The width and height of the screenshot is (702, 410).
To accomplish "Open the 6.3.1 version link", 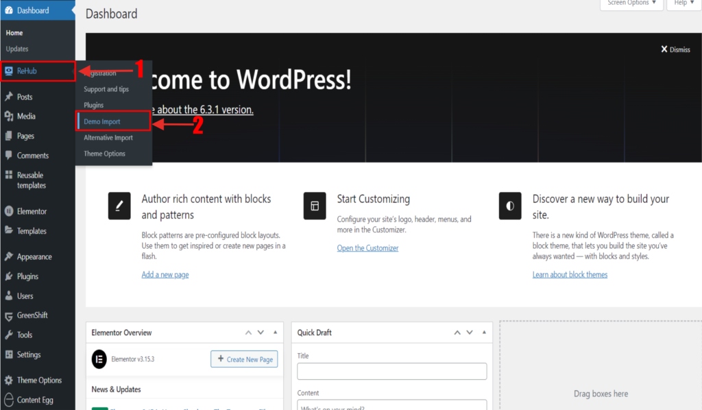I will 204,110.
